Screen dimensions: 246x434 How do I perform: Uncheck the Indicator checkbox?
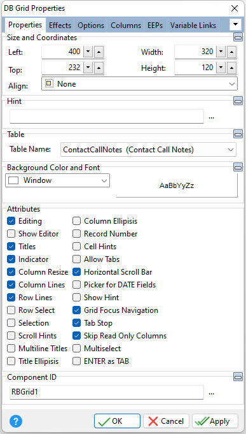[11, 259]
